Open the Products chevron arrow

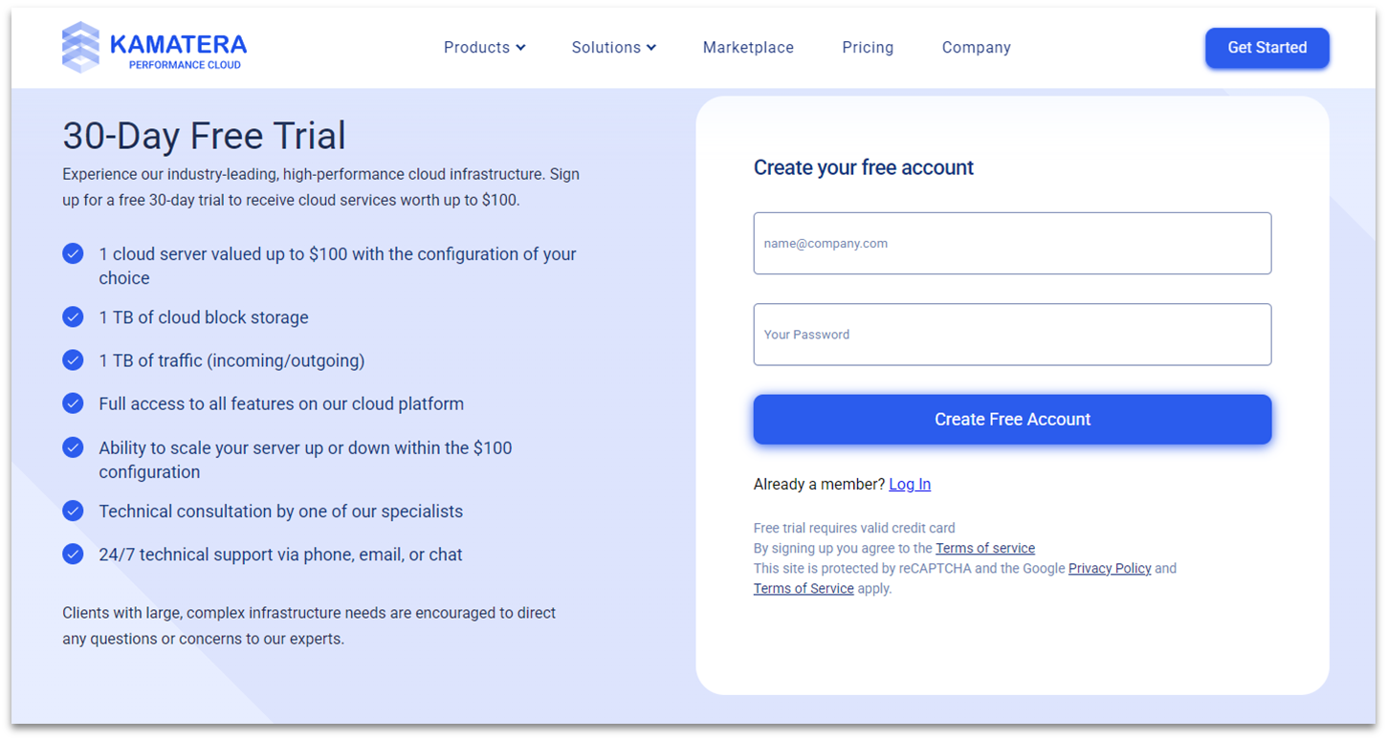pos(520,47)
